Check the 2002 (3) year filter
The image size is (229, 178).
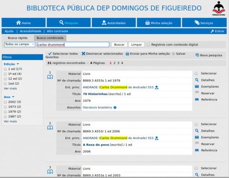(6, 102)
